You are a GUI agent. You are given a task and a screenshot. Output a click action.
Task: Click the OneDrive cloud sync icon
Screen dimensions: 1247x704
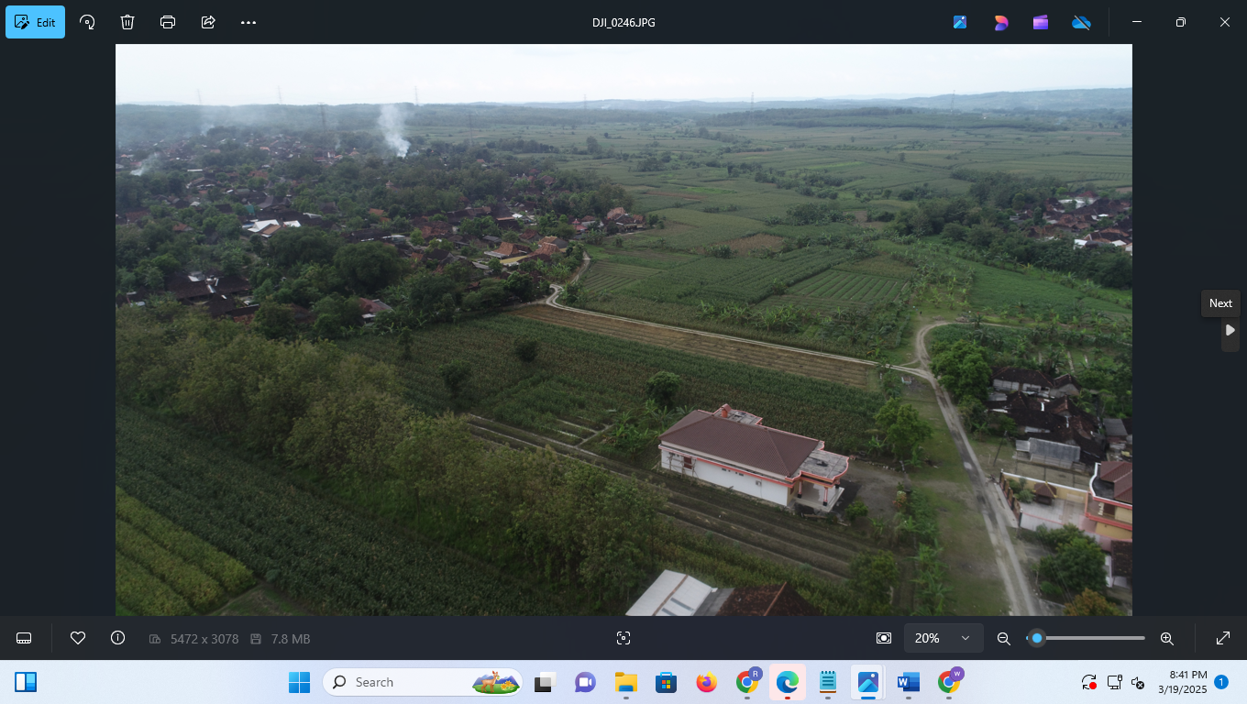tap(1081, 22)
